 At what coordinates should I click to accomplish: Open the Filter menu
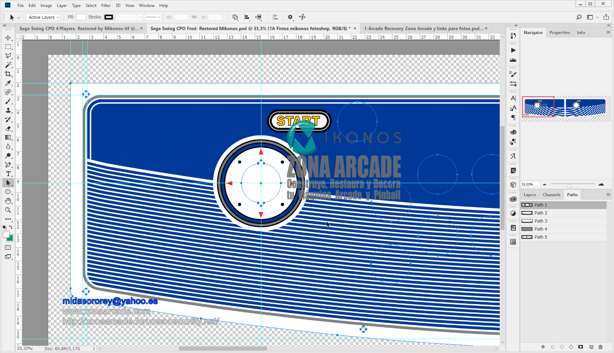(x=106, y=5)
